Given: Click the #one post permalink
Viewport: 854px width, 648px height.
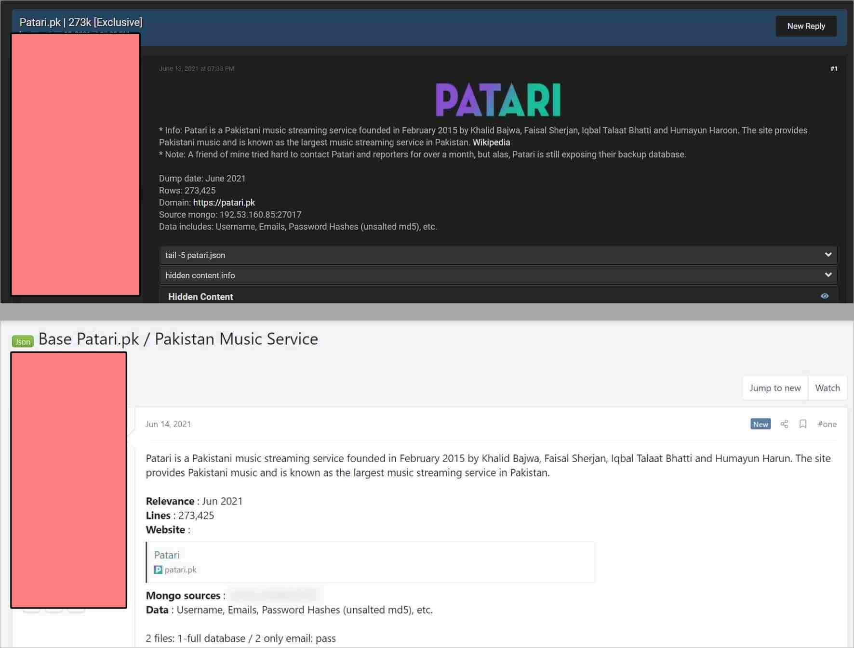Looking at the screenshot, I should (827, 424).
